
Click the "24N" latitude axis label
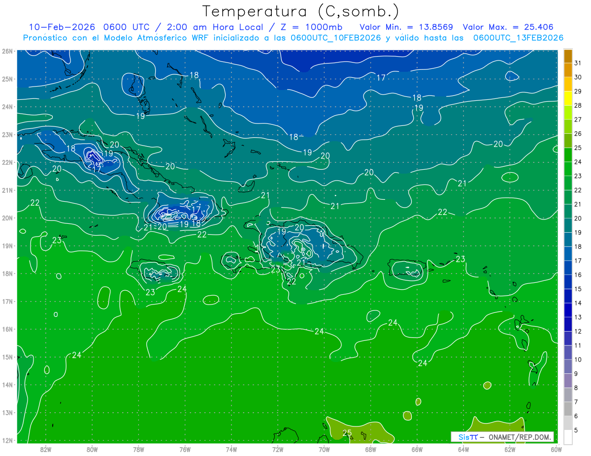[x=7, y=107]
